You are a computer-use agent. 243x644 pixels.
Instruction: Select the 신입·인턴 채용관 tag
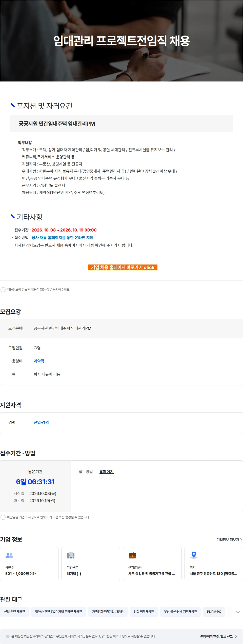point(15,612)
